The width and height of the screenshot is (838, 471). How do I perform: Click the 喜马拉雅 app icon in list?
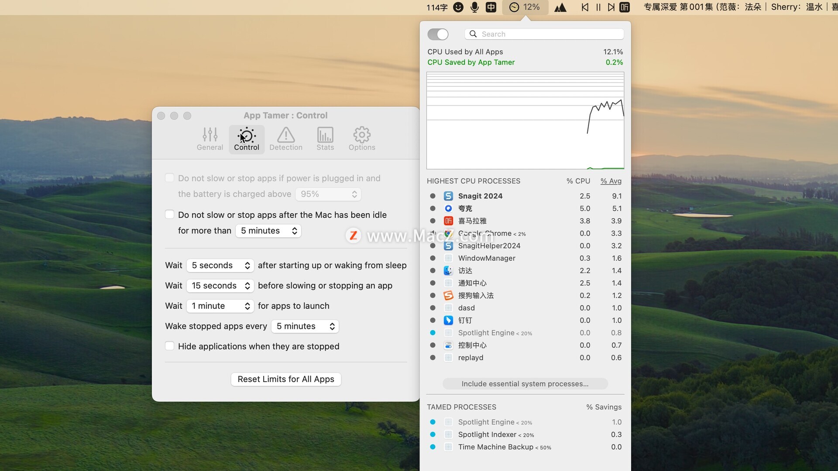(448, 221)
